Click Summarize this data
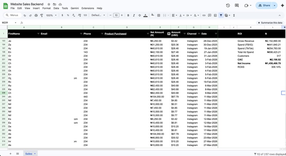 tap(270, 23)
